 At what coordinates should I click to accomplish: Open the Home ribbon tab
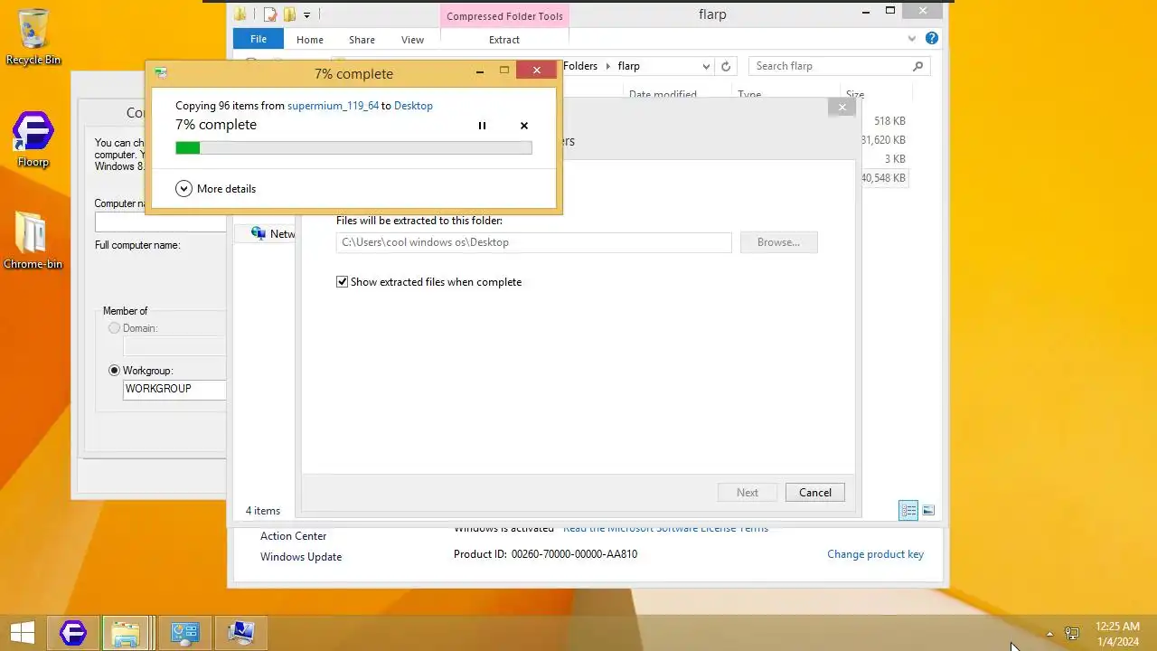310,40
